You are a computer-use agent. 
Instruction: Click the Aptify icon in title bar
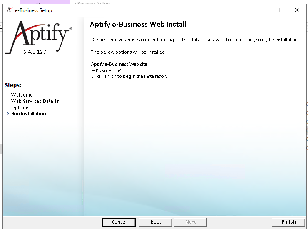pyautogui.click(x=9, y=10)
